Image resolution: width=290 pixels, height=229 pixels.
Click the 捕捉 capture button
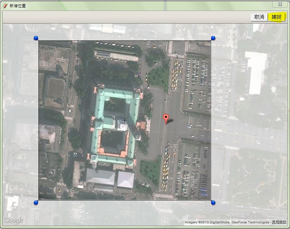coord(276,17)
